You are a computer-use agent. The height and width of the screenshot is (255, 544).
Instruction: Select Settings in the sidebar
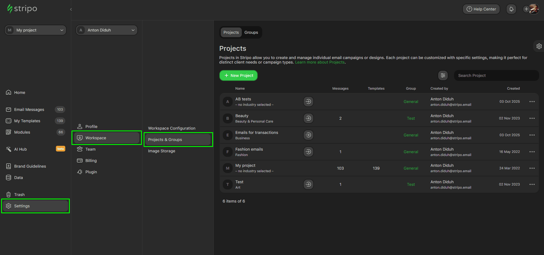coord(35,206)
